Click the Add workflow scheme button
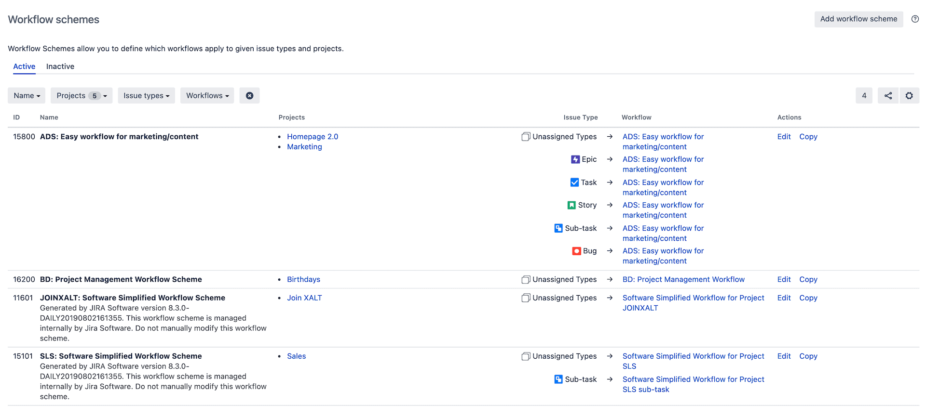 click(858, 19)
